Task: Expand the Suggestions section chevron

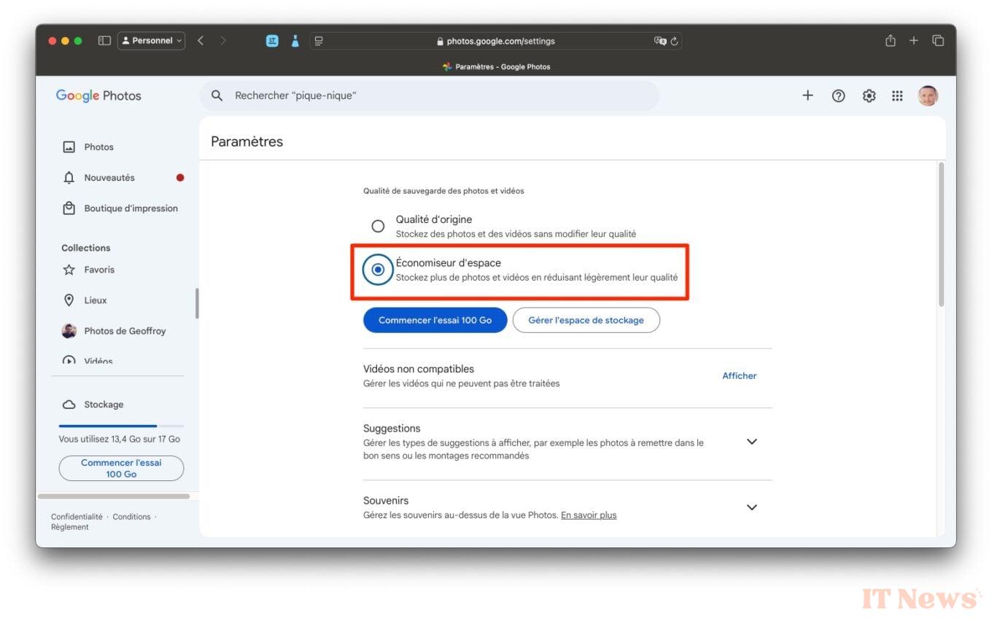Action: pyautogui.click(x=752, y=442)
